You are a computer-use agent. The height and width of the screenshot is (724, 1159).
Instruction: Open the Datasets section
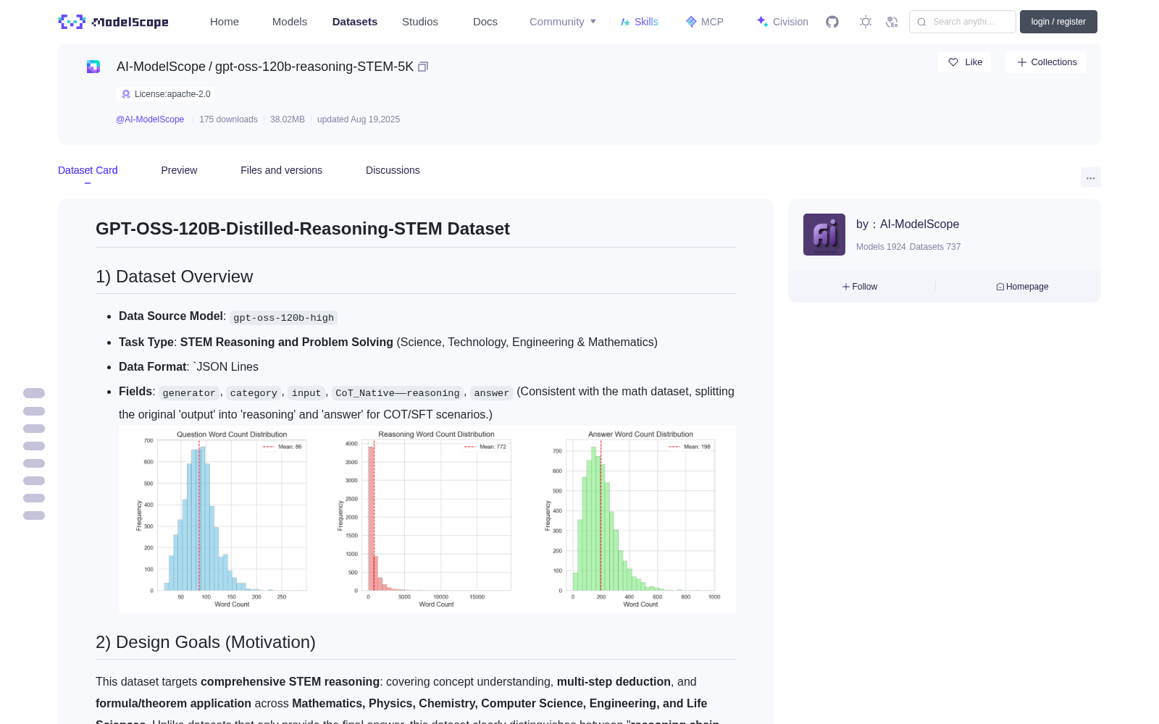[x=355, y=22]
